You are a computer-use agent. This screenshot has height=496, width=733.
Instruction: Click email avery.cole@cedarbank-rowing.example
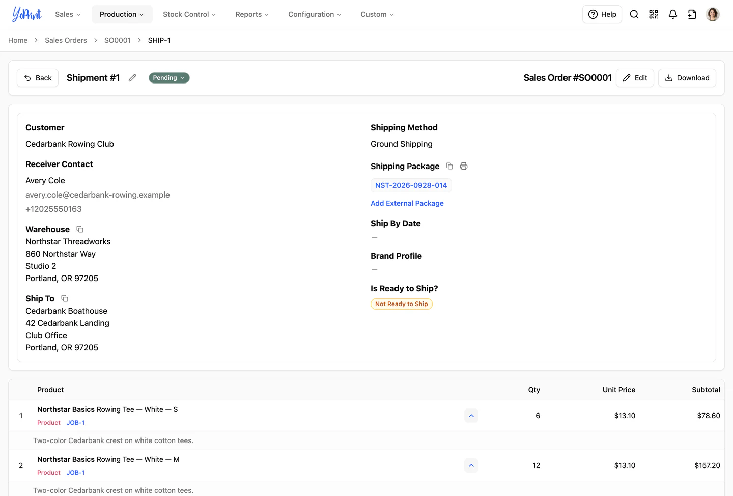click(x=98, y=195)
